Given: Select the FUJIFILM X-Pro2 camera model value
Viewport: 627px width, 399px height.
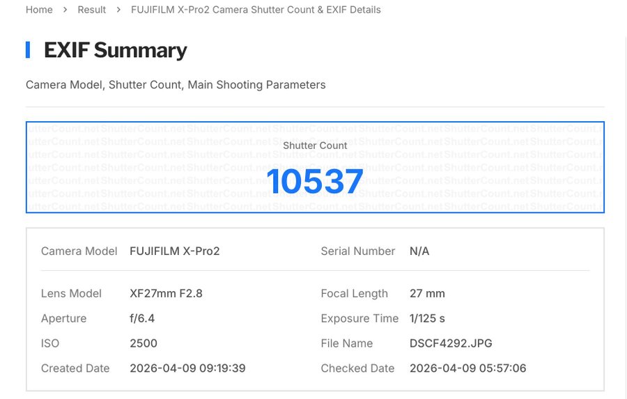Looking at the screenshot, I should click(175, 251).
